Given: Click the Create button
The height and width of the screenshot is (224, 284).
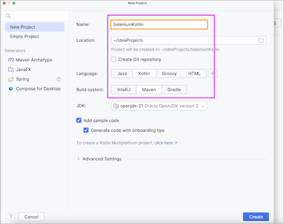Looking at the screenshot, I should pyautogui.click(x=256, y=217).
